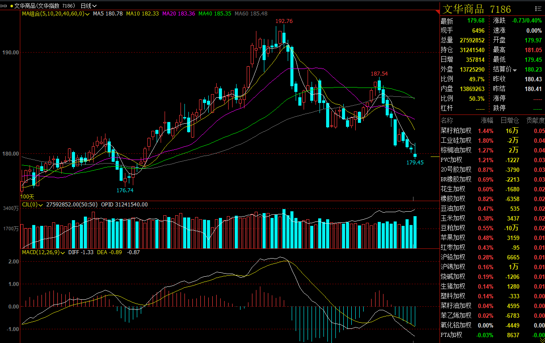
Task: Click the MA60 185.48 legend label
Action: [251, 14]
